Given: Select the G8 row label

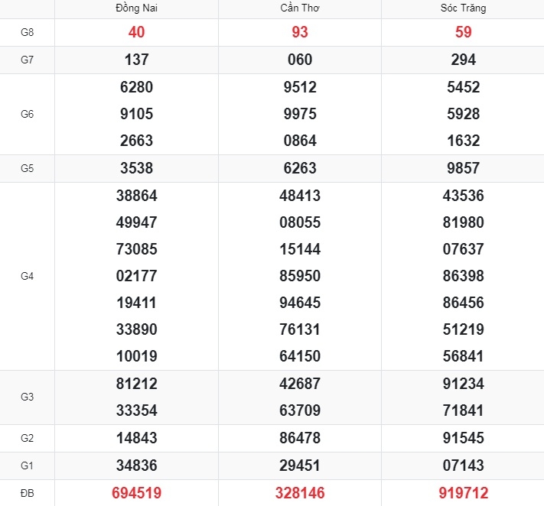Looking at the screenshot, I should (x=27, y=32).
